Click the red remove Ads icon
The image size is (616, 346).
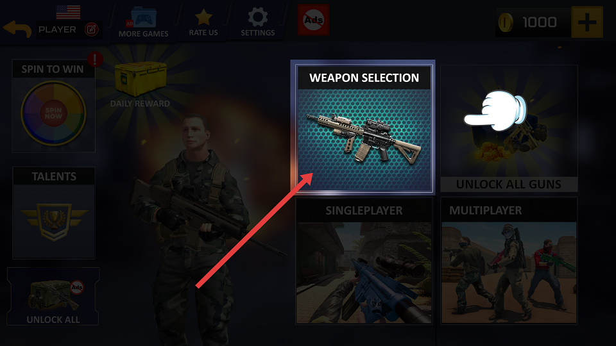click(x=314, y=20)
